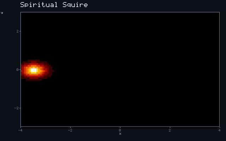Click the y-axis tick label '0'
Screen dimensions: 226x141
click(18, 70)
